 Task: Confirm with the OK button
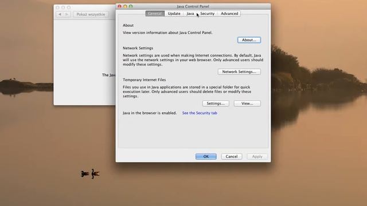click(206, 156)
